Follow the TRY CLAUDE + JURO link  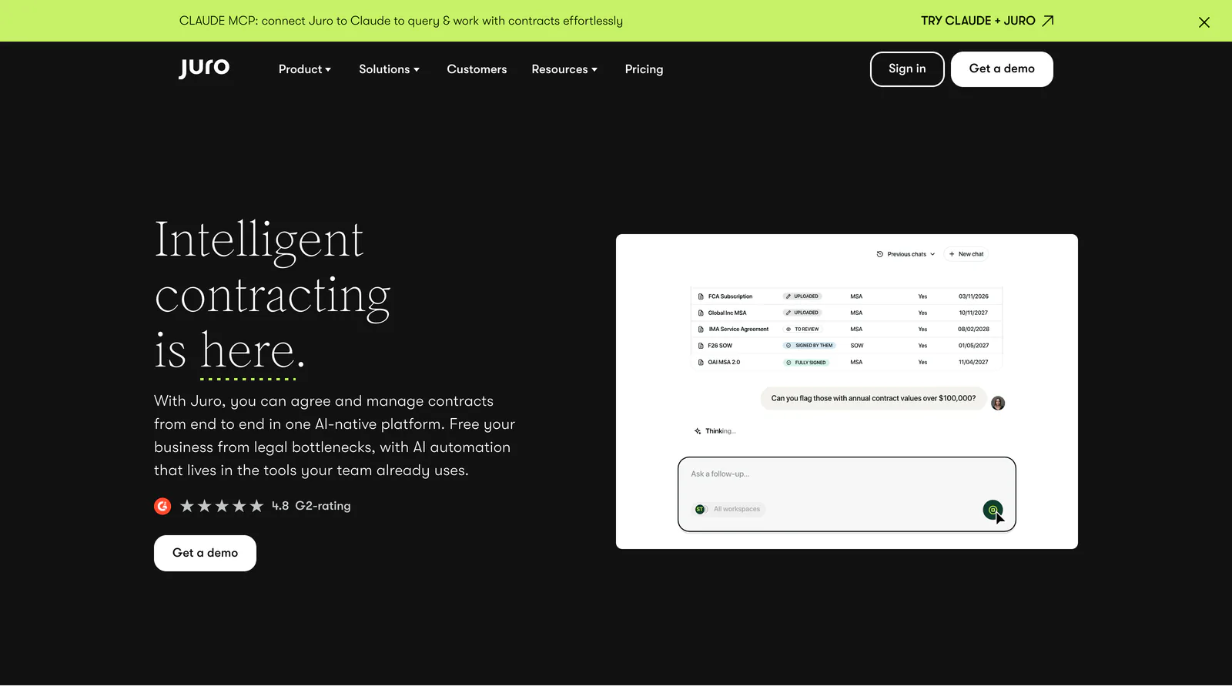pos(987,21)
